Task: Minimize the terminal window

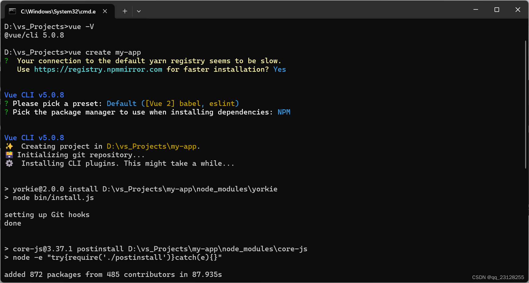Action: tap(476, 10)
